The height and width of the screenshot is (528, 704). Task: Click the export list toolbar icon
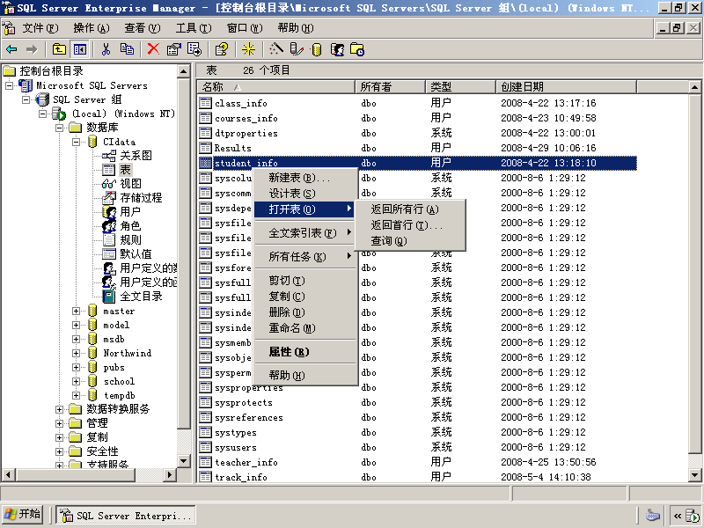coord(194,49)
